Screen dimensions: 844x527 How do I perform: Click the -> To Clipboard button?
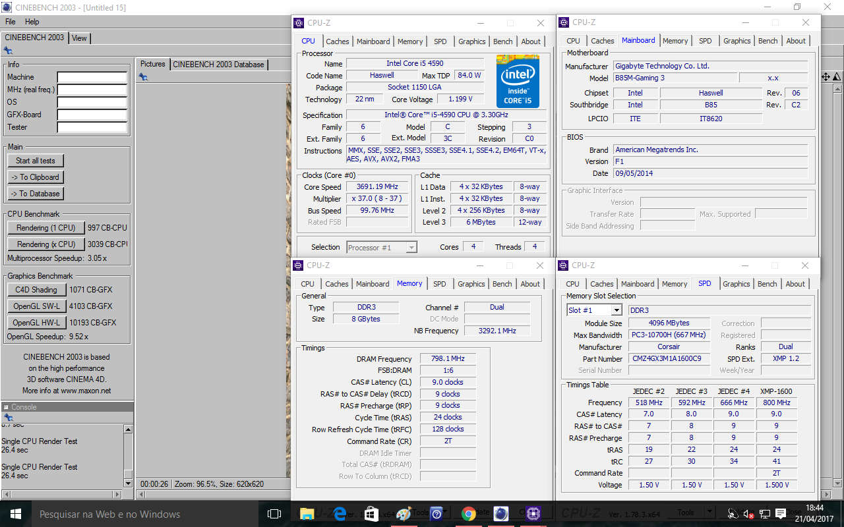[36, 177]
